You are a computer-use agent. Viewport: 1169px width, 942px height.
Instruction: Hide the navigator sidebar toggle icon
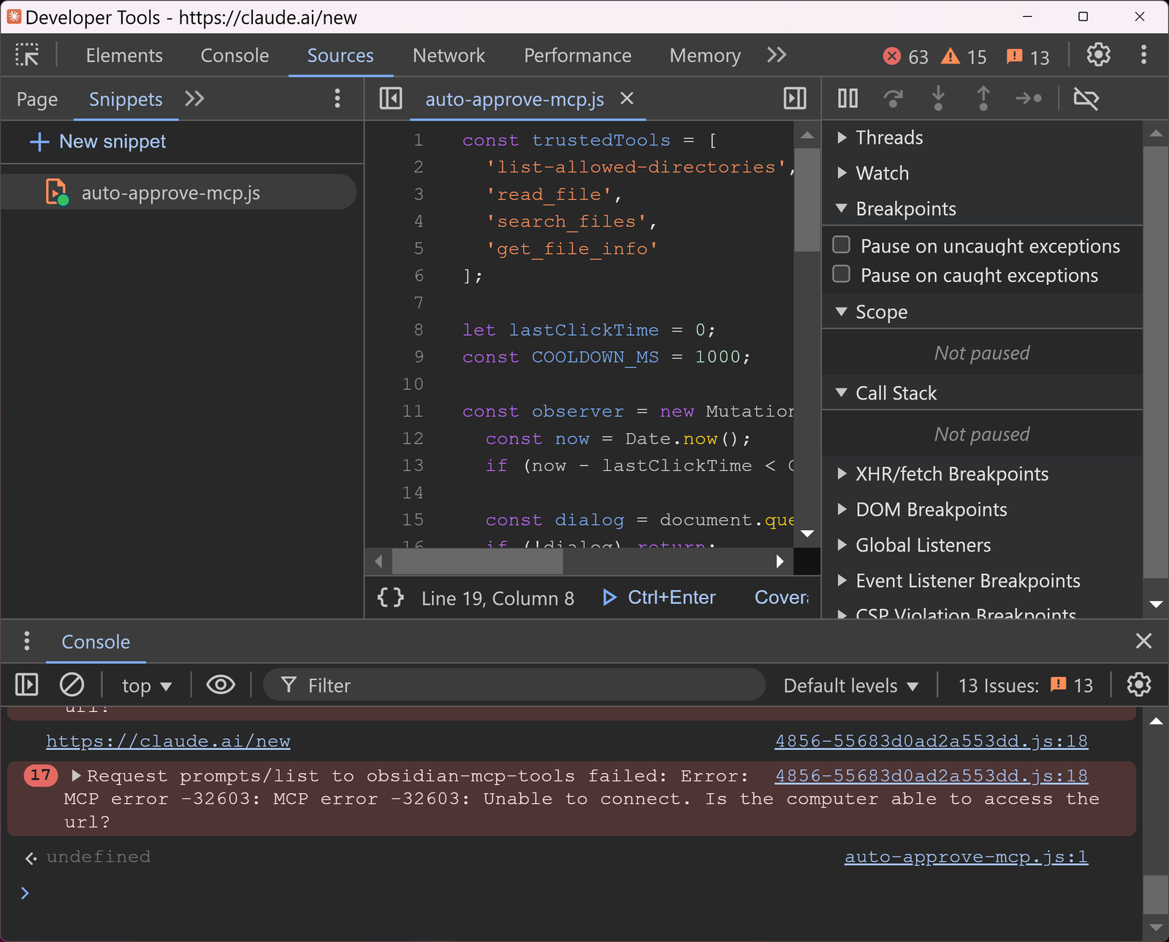click(391, 99)
